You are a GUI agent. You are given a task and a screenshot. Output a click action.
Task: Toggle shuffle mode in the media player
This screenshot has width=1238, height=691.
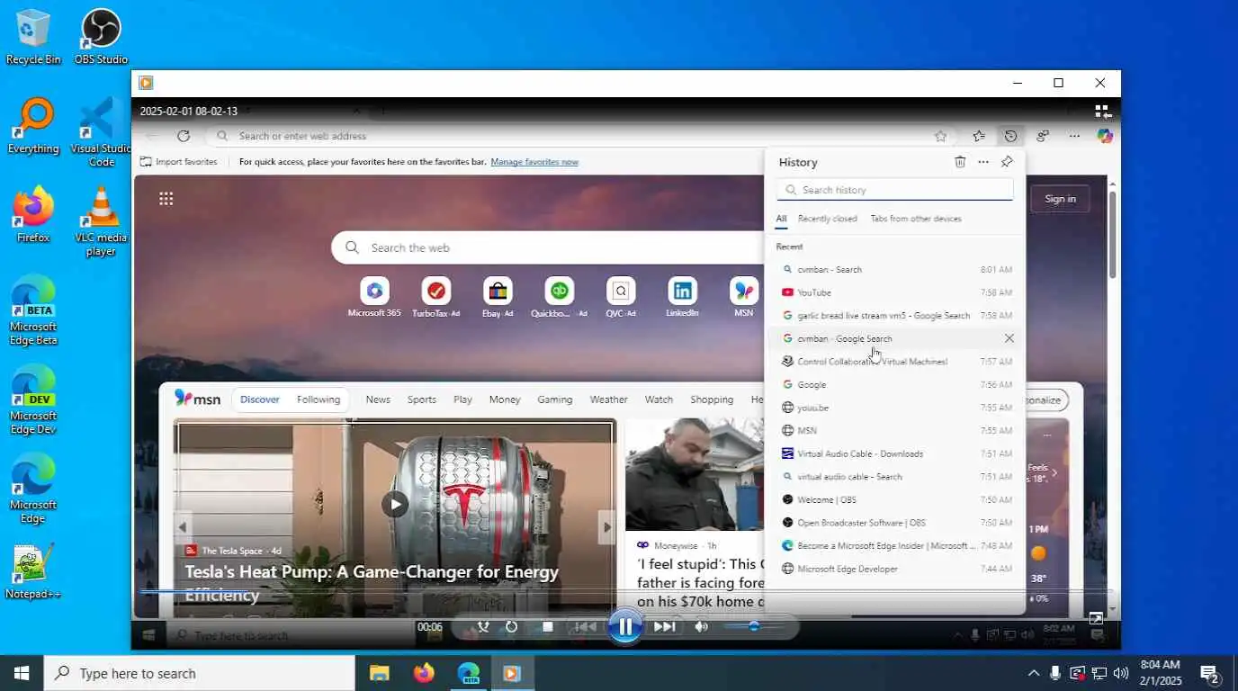(x=483, y=627)
